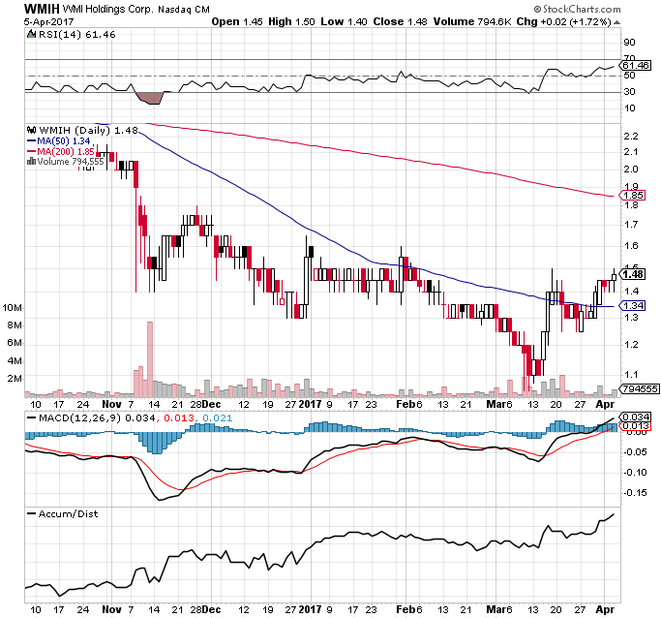Screen dimensions: 661x618
Task: Click the blue 1.34 MA(50) price tag
Action: click(632, 305)
